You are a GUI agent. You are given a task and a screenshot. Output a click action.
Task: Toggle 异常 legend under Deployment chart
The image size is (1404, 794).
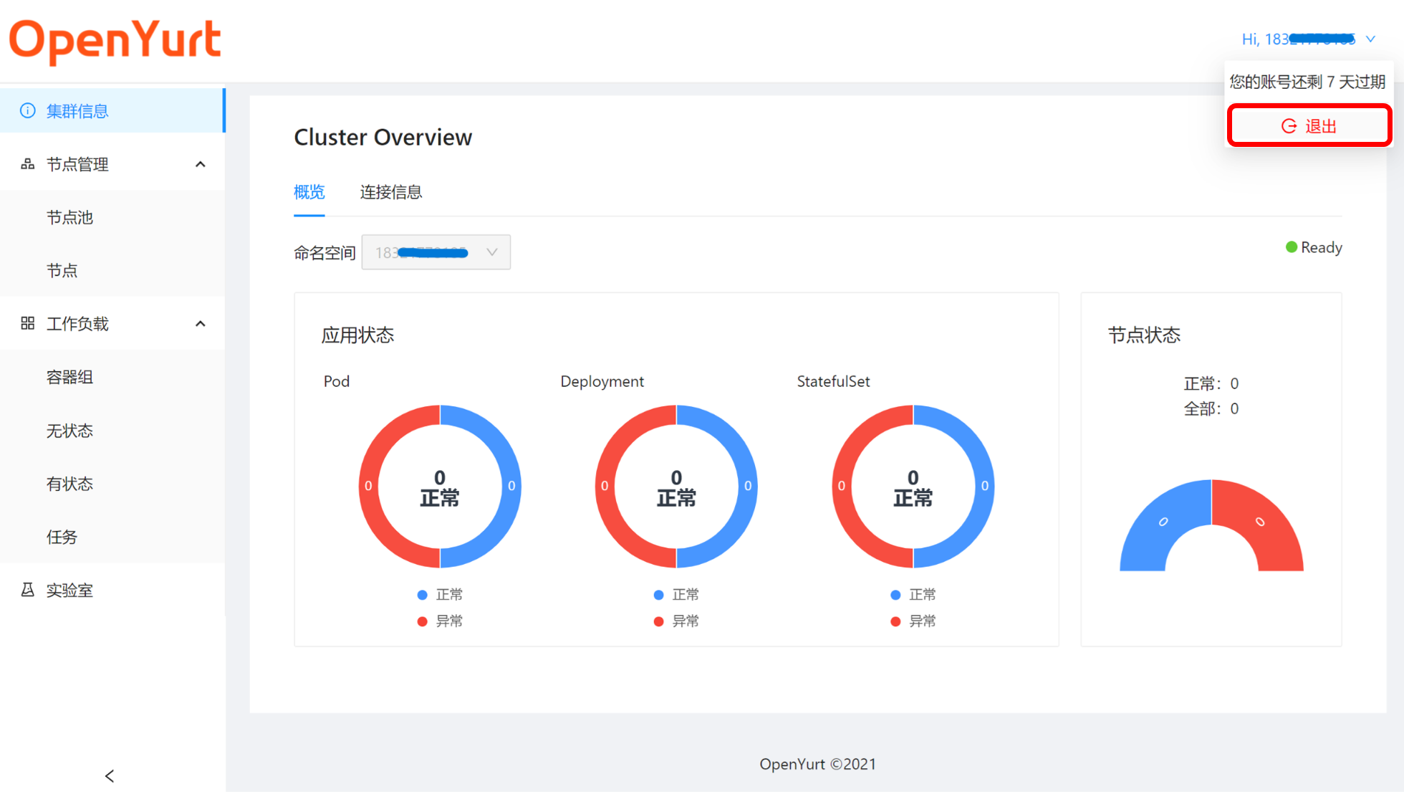click(x=676, y=621)
